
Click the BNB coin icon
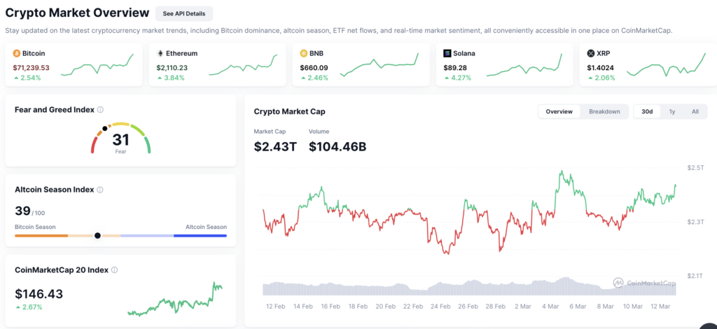coord(304,53)
